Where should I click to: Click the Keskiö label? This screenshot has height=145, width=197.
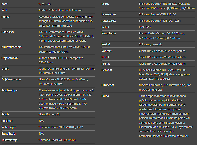coord(106,44)
